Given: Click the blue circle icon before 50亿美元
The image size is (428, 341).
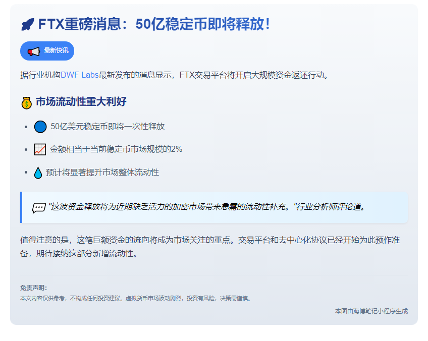Looking at the screenshot, I should (40, 127).
